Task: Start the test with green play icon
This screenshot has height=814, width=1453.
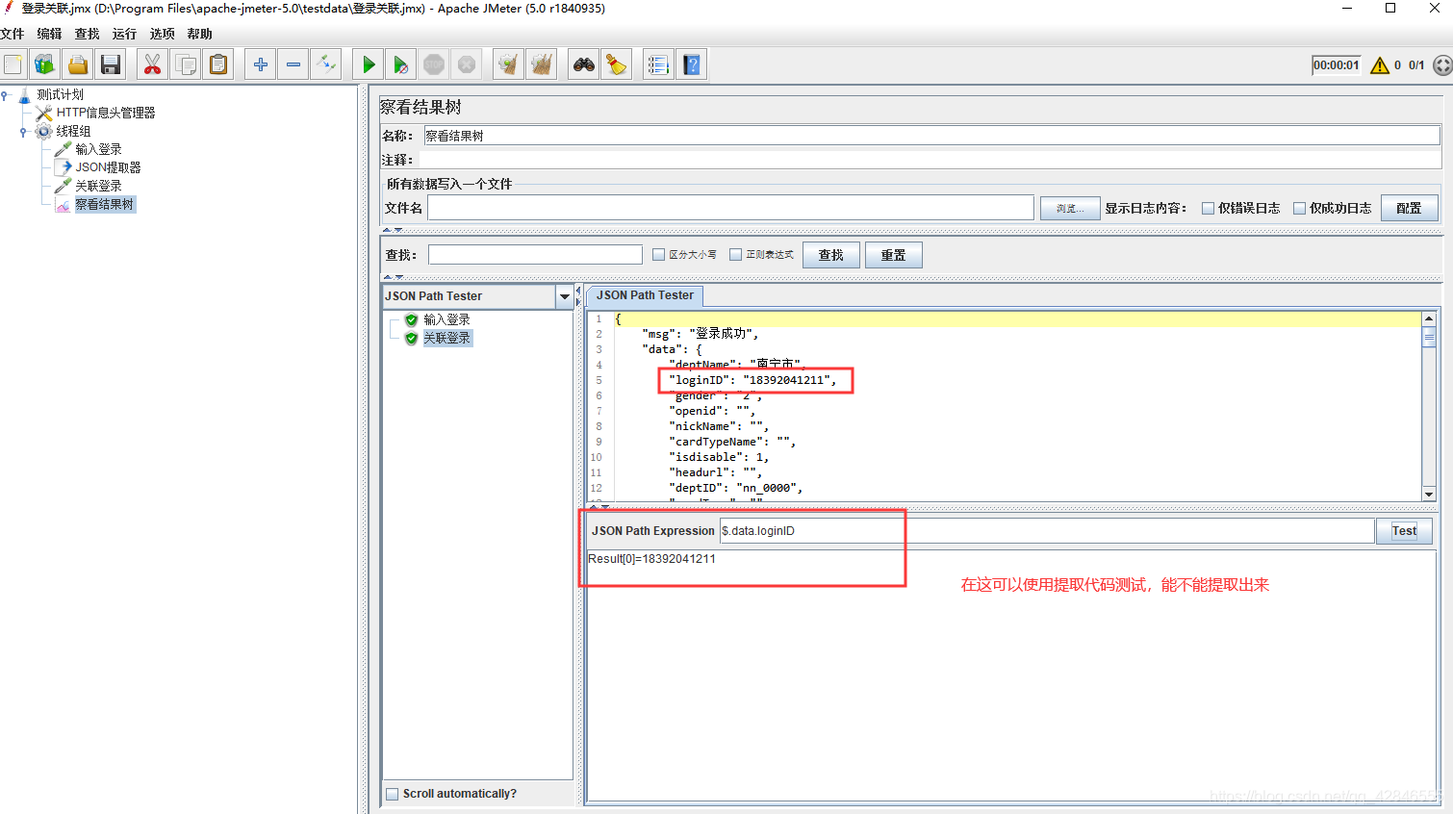Action: (369, 64)
